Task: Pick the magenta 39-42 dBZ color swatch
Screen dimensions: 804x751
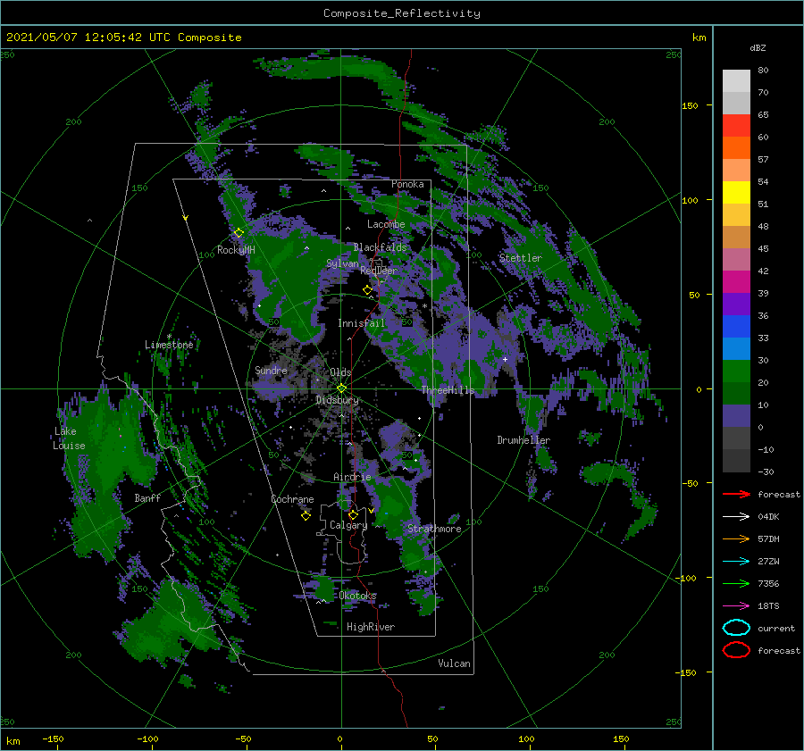Action: 736,282
